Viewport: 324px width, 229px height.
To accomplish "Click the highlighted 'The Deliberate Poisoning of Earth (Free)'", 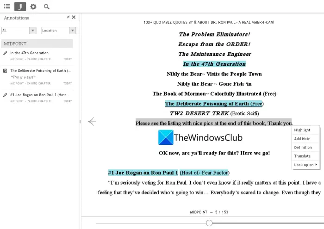I will [x=214, y=104].
